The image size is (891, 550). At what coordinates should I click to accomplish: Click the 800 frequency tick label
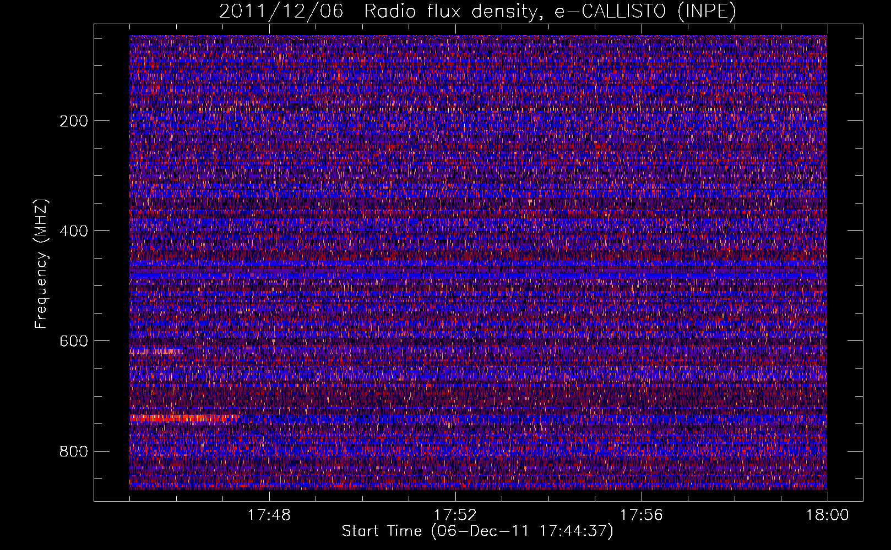[73, 451]
